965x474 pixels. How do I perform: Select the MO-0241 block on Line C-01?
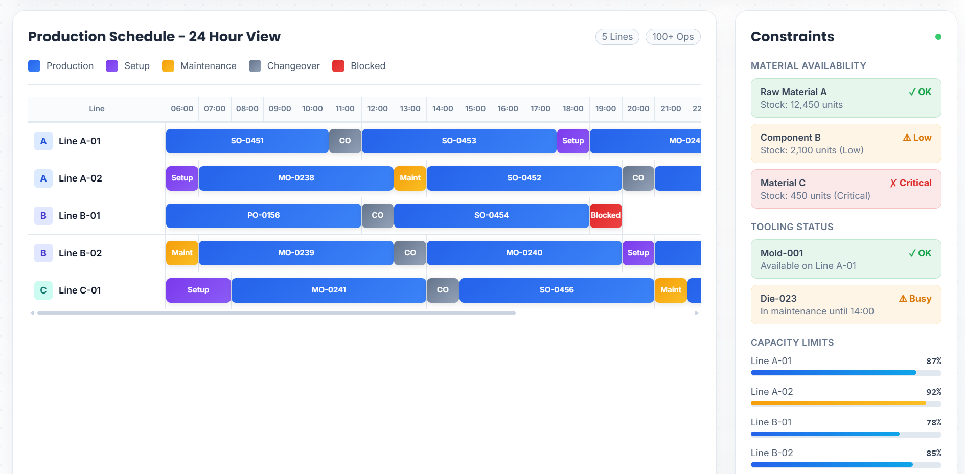coord(329,290)
